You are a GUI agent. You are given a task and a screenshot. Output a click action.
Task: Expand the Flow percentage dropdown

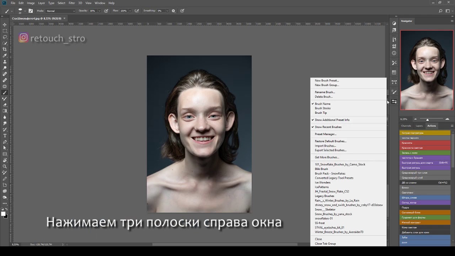(130, 11)
